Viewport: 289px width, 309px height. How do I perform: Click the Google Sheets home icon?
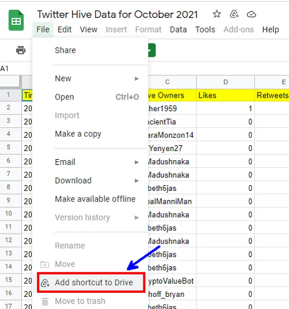[x=16, y=20]
